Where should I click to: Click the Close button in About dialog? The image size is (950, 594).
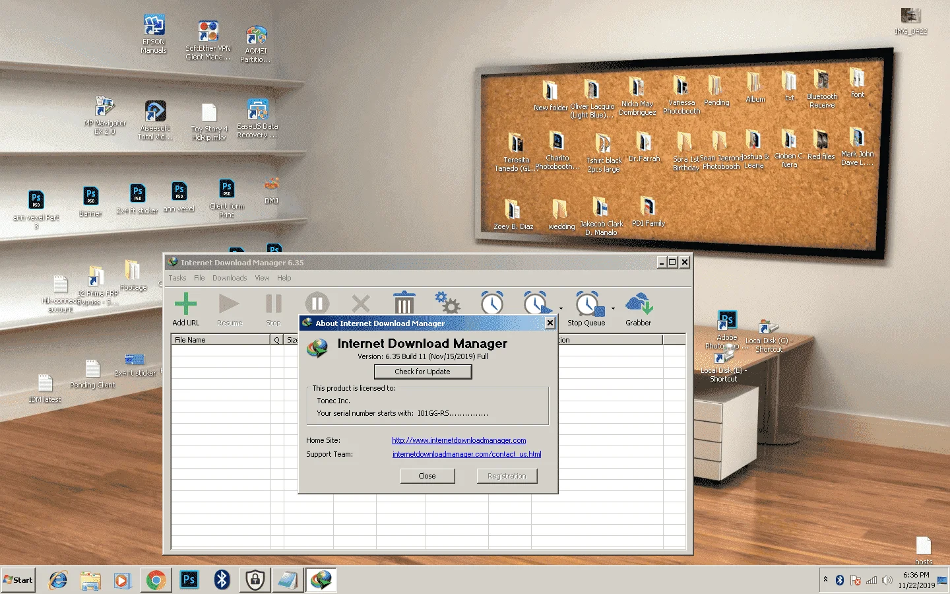click(x=427, y=476)
